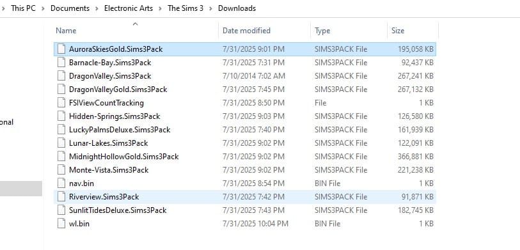Click the 7/31/2025 8:50 PM date cell
This screenshot has width=520, height=250.
(253, 103)
